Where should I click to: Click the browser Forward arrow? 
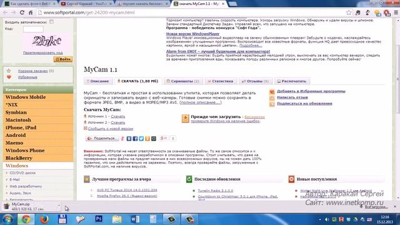[14, 12]
